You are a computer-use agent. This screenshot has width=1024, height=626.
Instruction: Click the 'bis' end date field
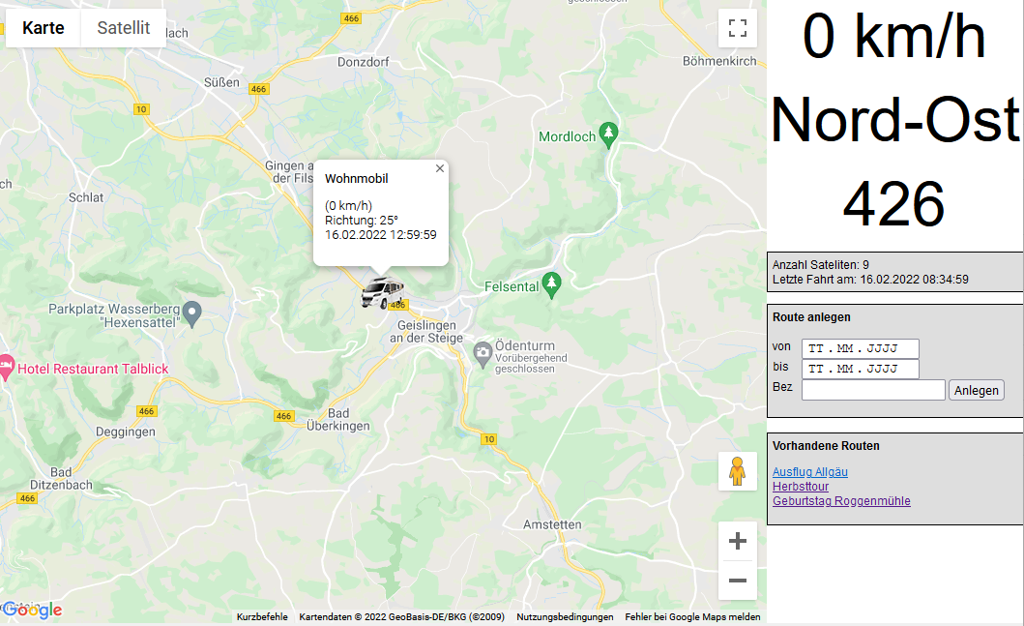[860, 369]
